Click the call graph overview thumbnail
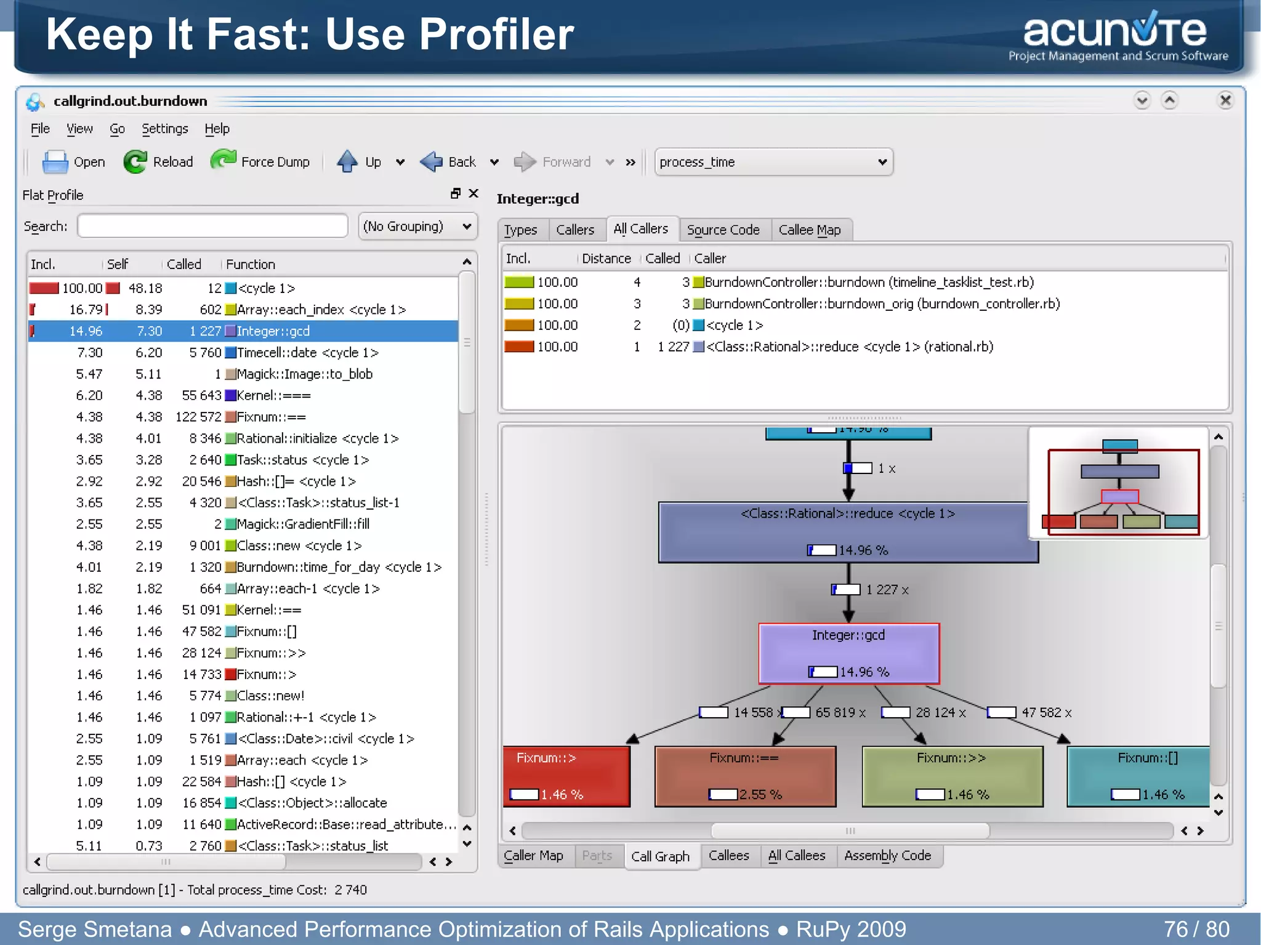The width and height of the screenshot is (1261, 945). tap(1119, 483)
